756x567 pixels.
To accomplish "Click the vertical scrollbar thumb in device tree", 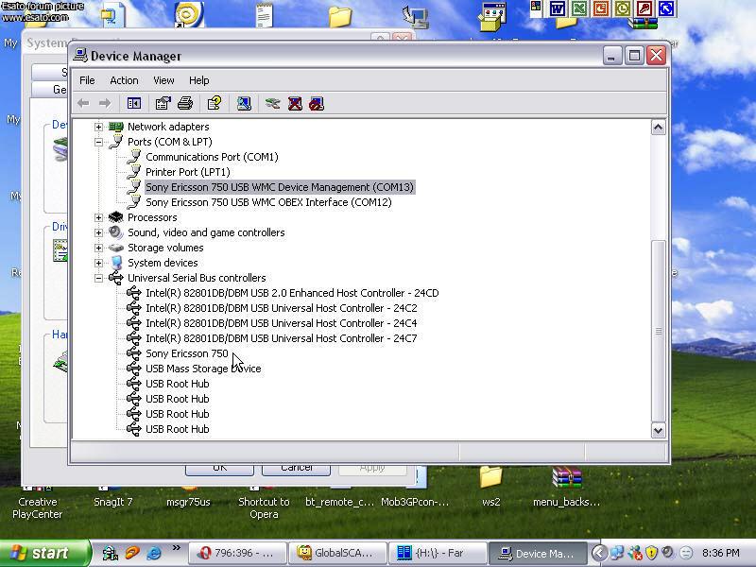I will [x=658, y=331].
